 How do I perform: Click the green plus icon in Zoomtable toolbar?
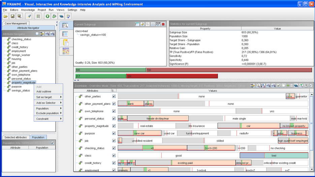[x=288, y=86]
